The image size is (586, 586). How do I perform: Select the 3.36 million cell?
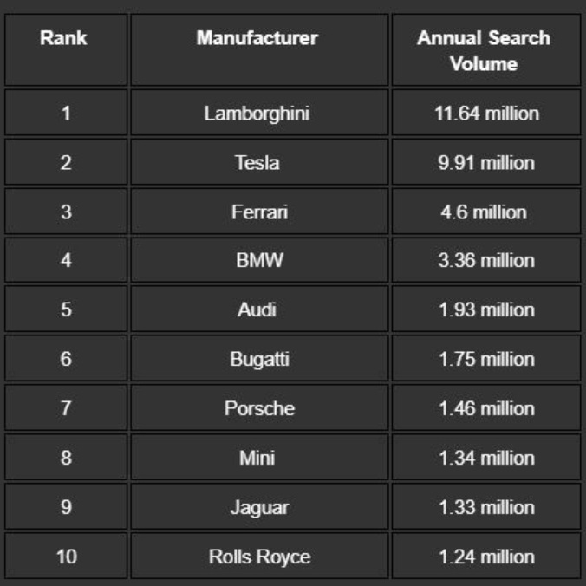point(485,261)
